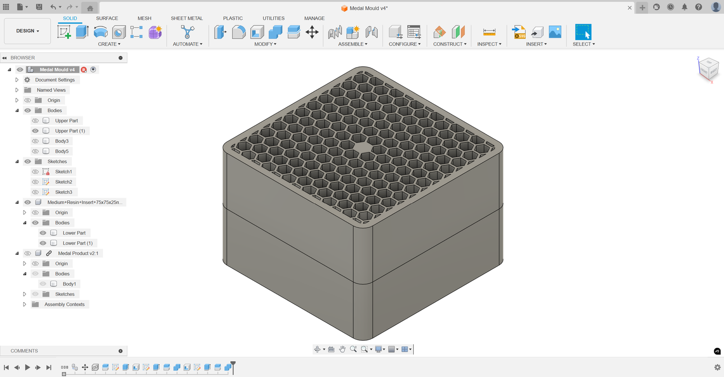Screen dimensions: 724x377
Task: Collapse the Medium+Resin+Insert component node
Action: click(x=17, y=202)
